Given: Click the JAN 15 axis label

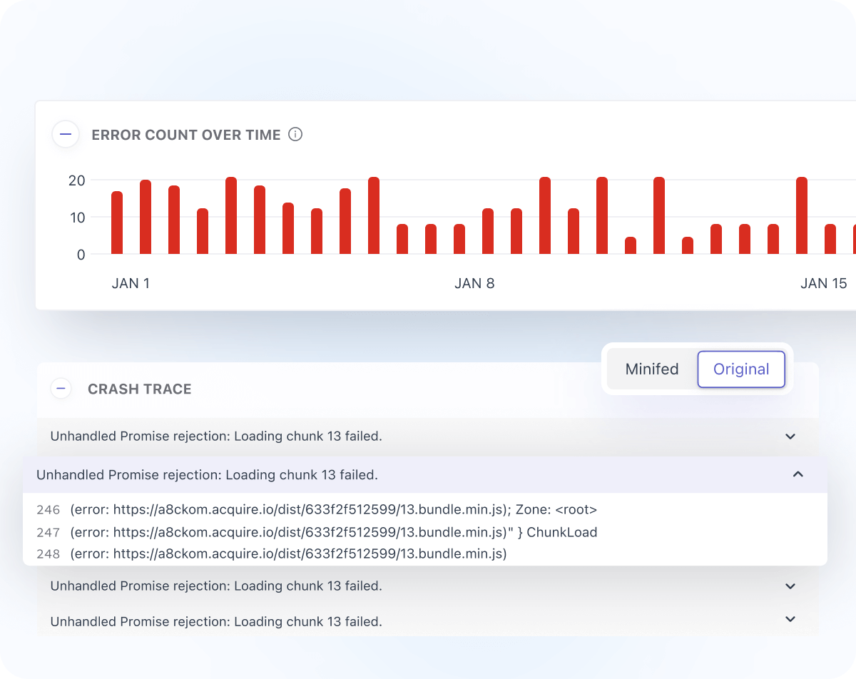Looking at the screenshot, I should 824,283.
